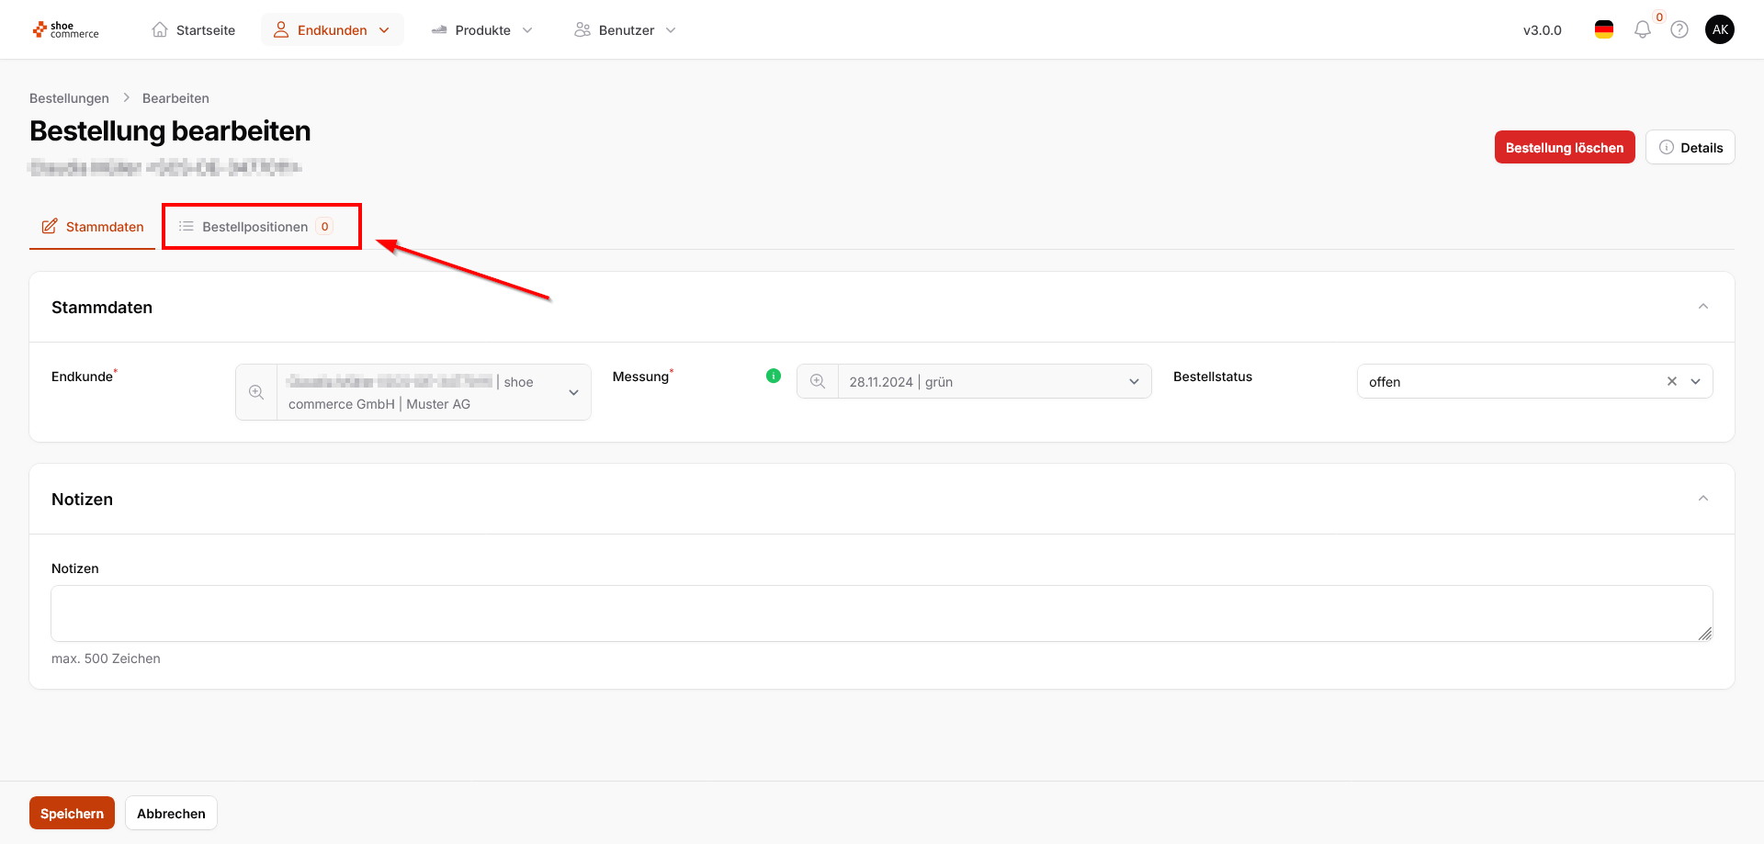Switch language via German flag icon

[x=1604, y=30]
